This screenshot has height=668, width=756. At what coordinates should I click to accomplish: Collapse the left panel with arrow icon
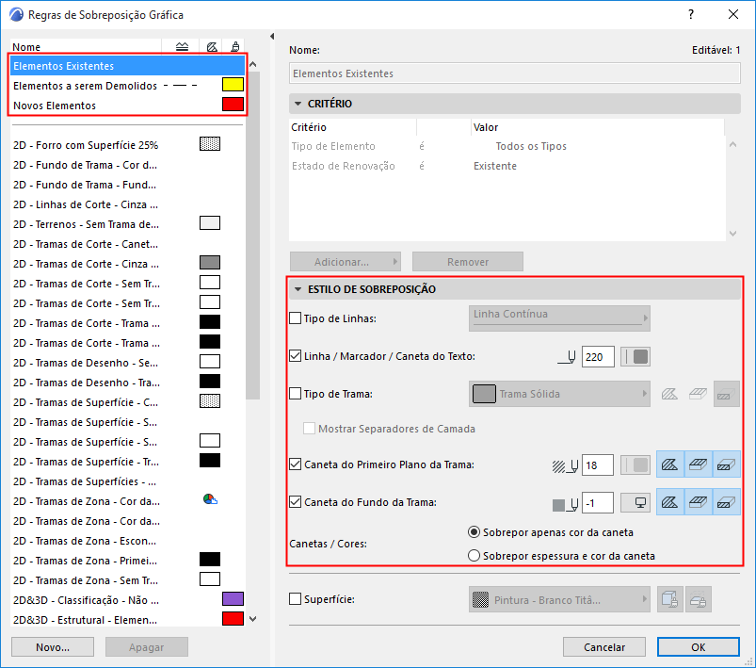click(x=272, y=36)
